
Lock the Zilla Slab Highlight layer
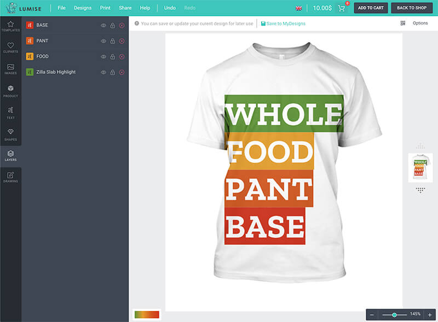pos(113,72)
